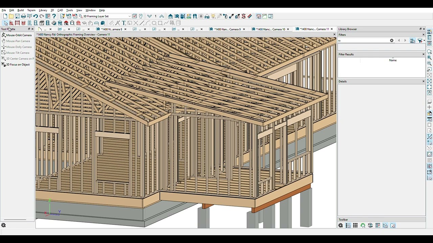Viewport: 433px width, 243px height.
Task: Select the Spline drawing tool
Action: (166, 23)
